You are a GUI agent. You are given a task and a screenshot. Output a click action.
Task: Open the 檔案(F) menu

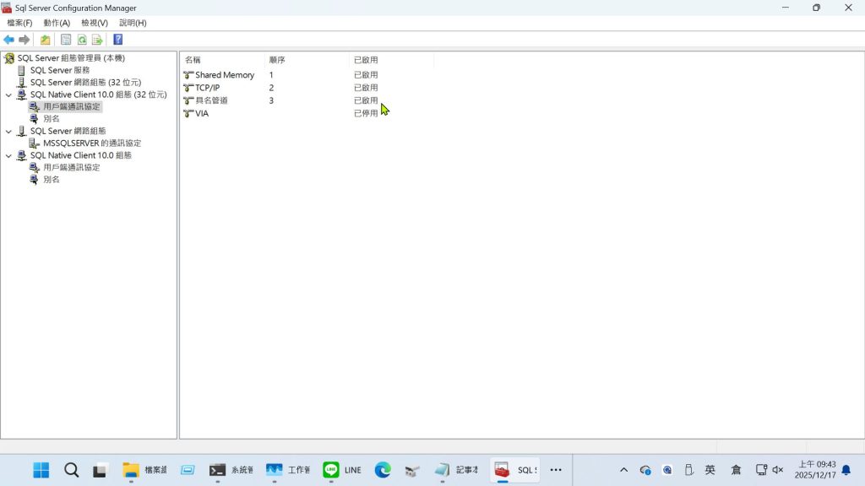click(19, 23)
